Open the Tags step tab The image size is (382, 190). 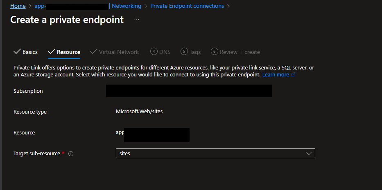pos(191,52)
